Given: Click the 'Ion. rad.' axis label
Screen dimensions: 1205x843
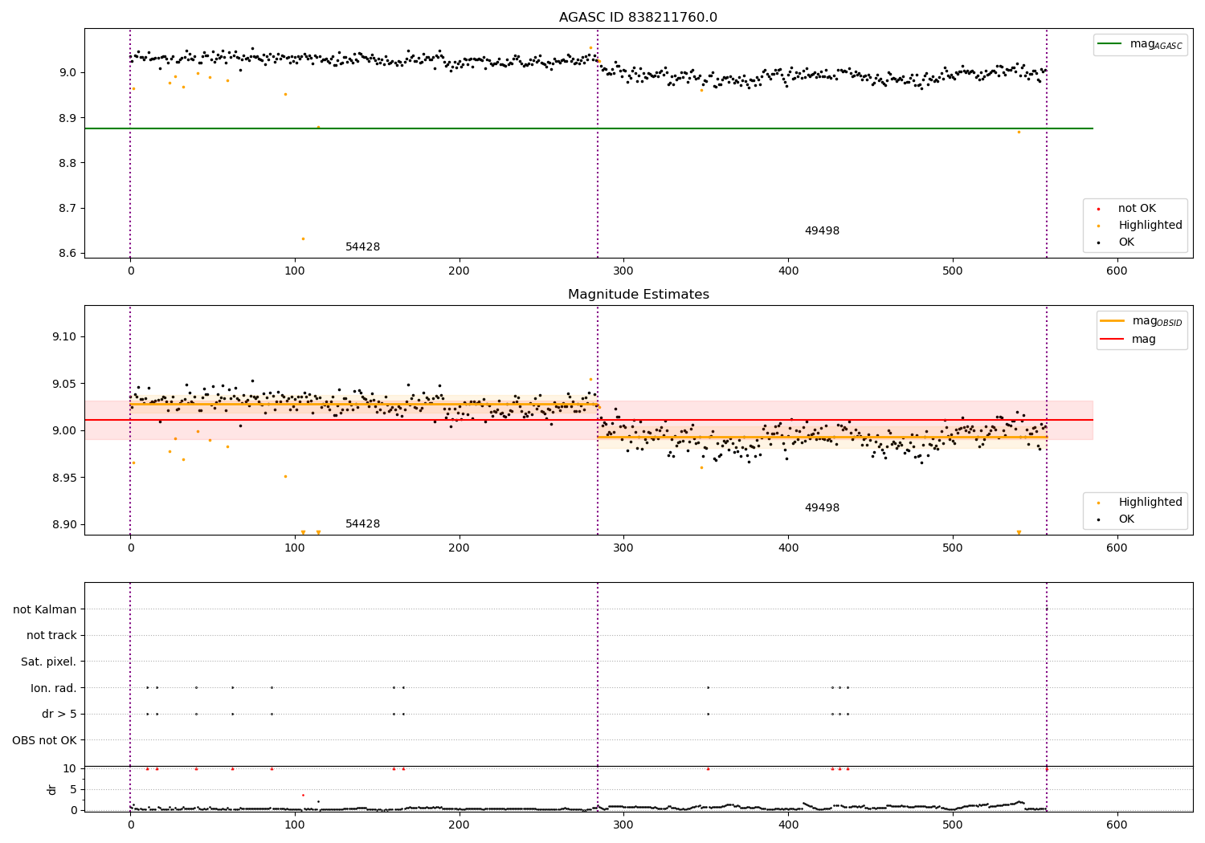Looking at the screenshot, I should pyautogui.click(x=54, y=688).
